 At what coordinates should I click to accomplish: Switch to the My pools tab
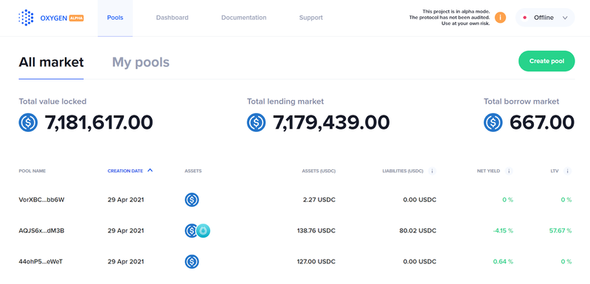pyautogui.click(x=141, y=63)
